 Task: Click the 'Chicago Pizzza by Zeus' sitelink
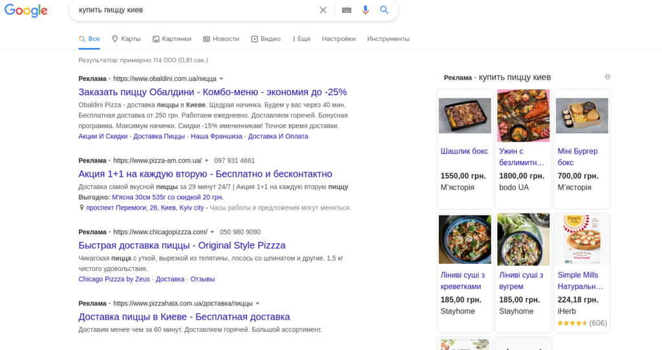pyautogui.click(x=114, y=279)
